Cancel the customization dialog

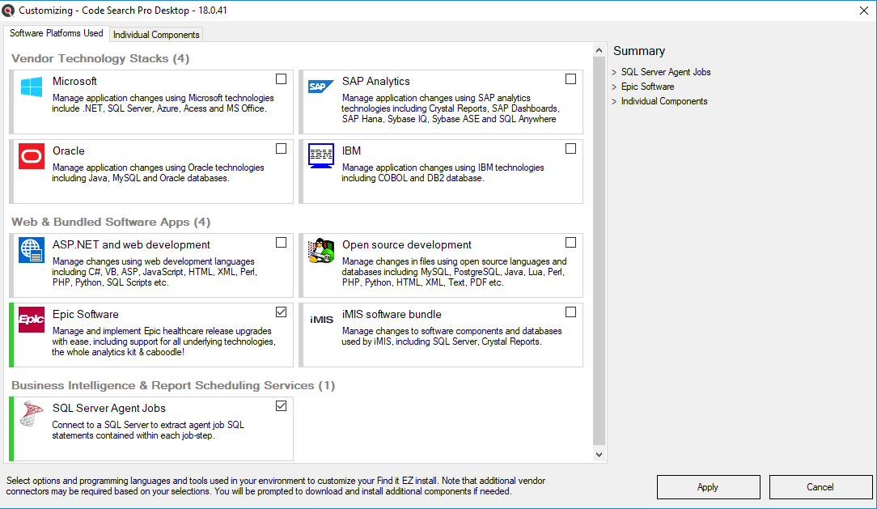tap(820, 487)
